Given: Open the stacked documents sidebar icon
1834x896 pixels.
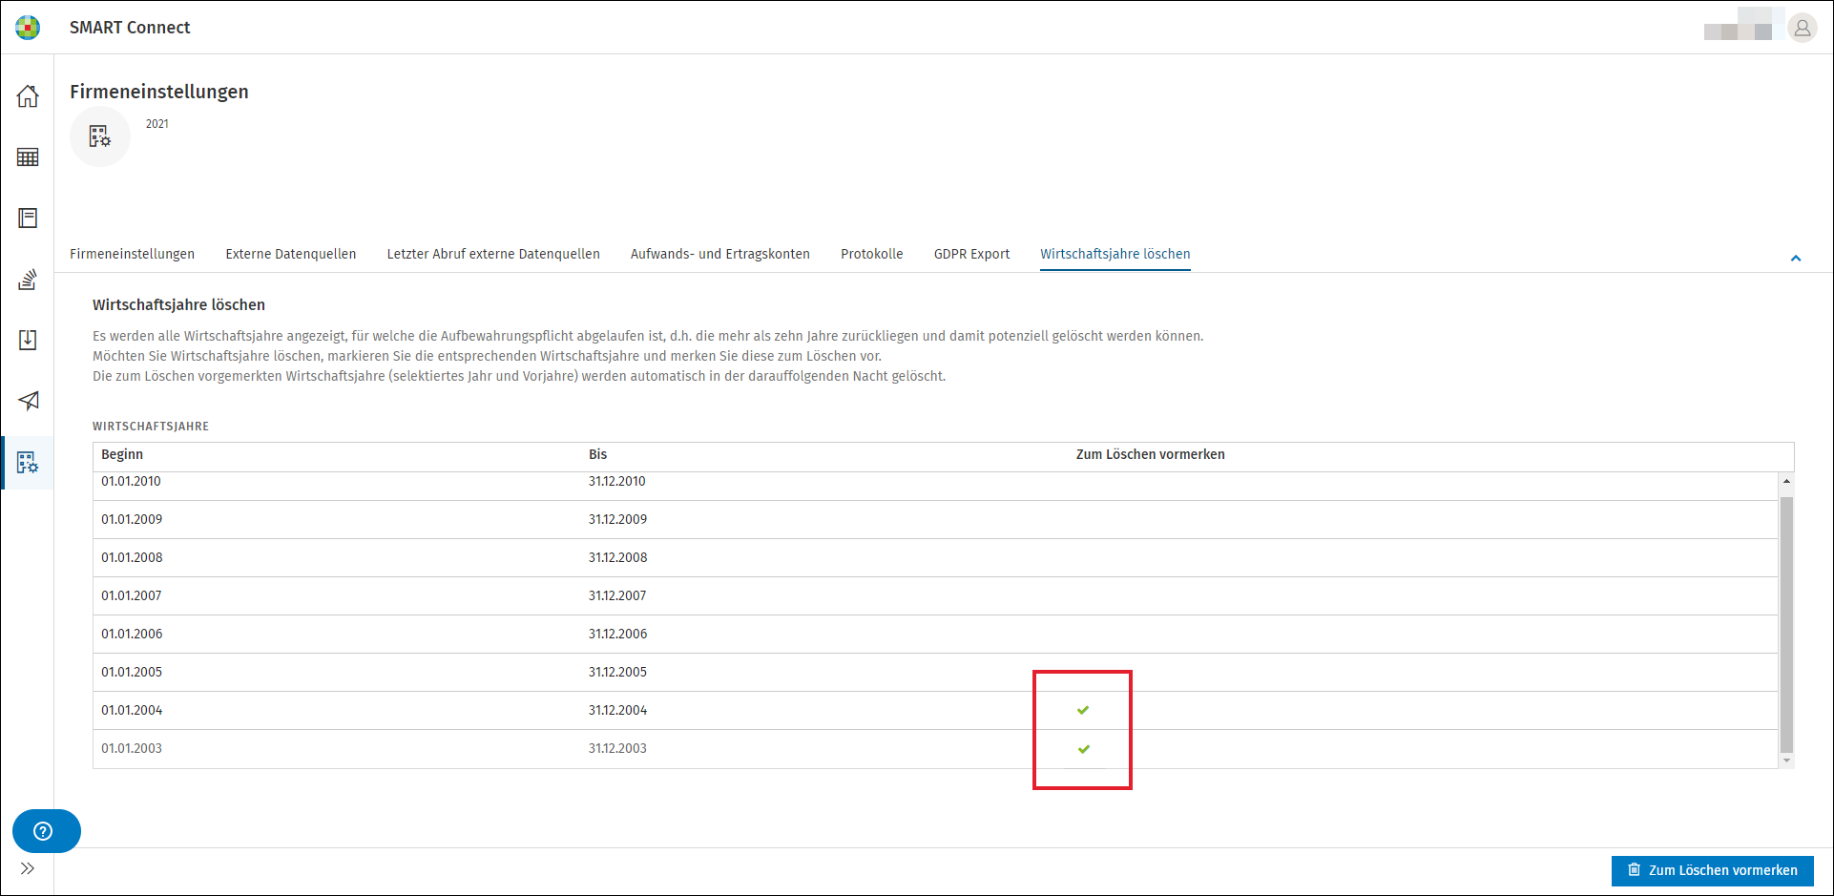Looking at the screenshot, I should pyautogui.click(x=28, y=280).
